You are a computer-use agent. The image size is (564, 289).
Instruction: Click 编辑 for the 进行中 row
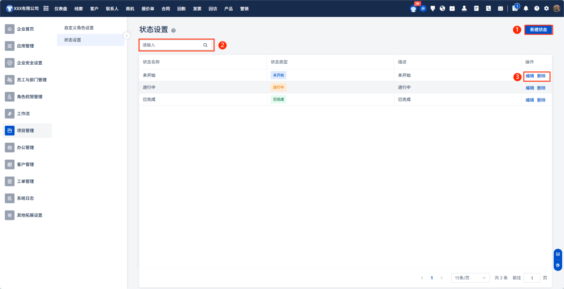click(x=530, y=88)
